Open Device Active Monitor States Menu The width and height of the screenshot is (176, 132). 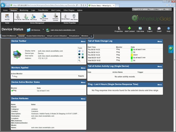83,82
